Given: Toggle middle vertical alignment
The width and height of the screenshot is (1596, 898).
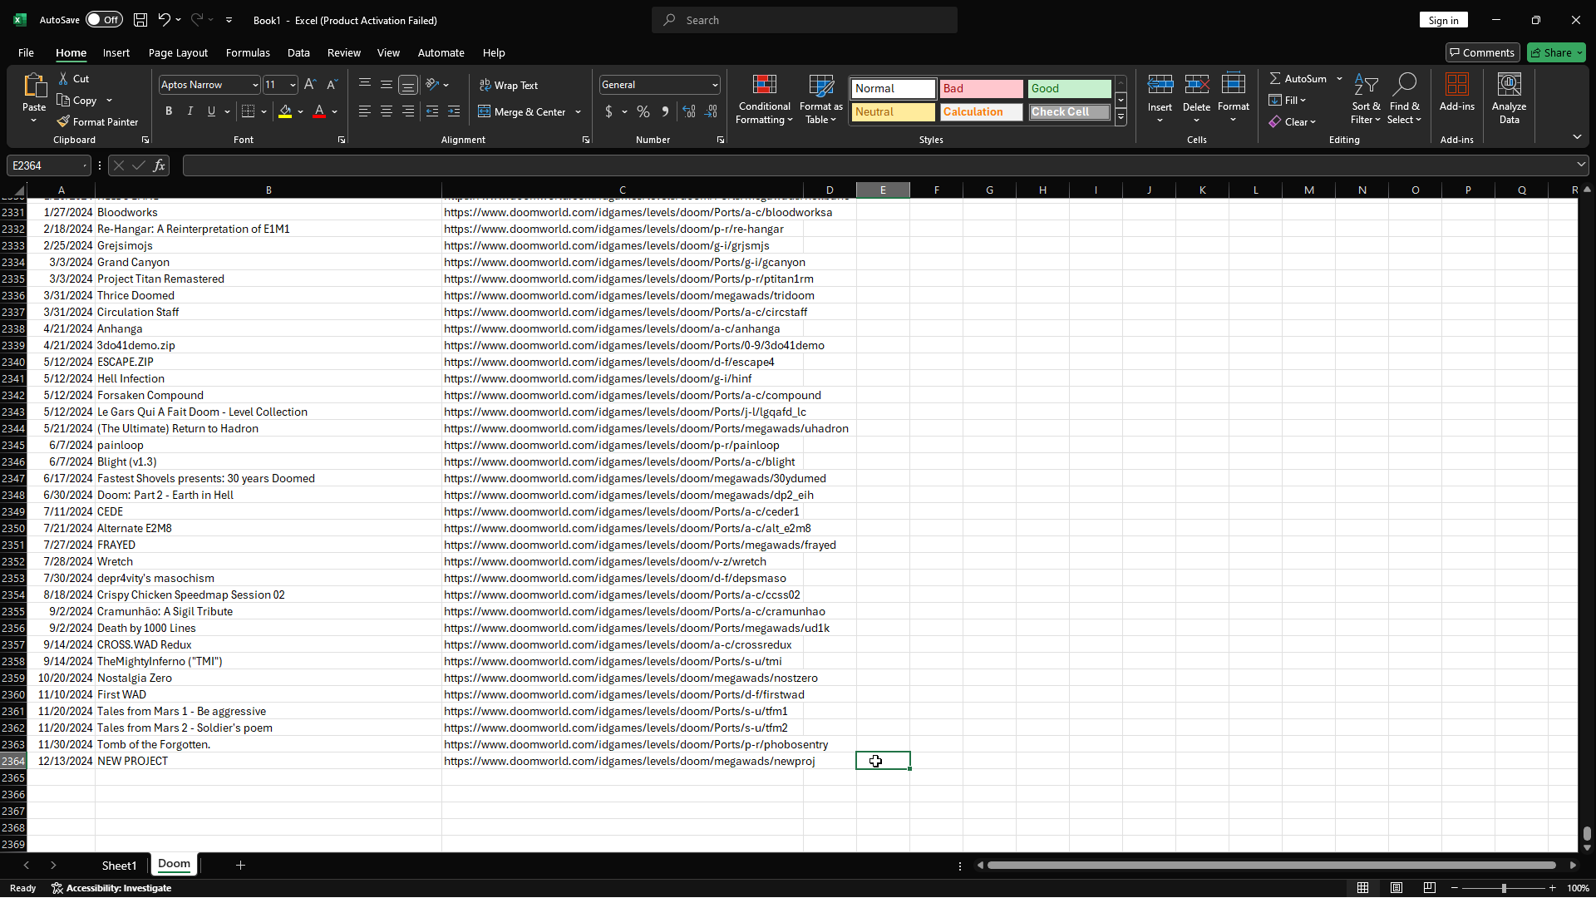Looking at the screenshot, I should click(387, 84).
